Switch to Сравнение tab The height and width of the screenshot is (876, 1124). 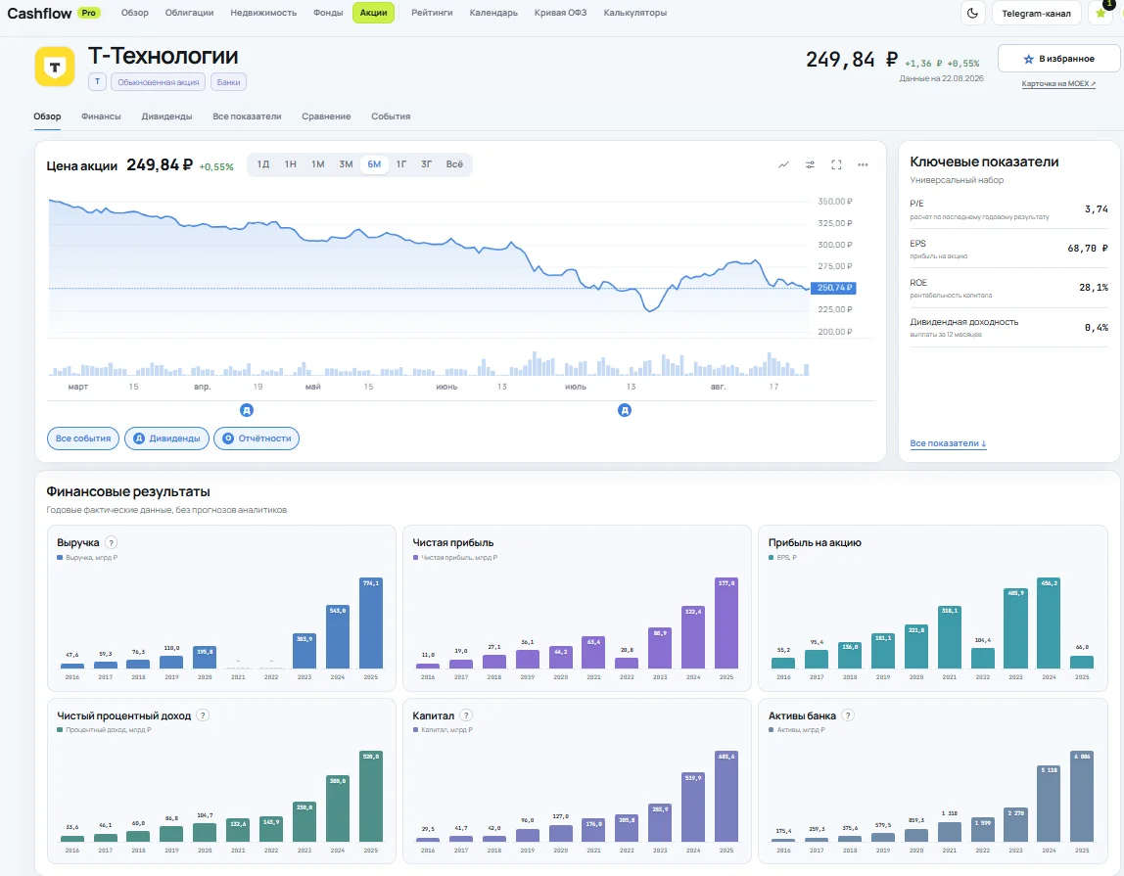(x=326, y=116)
